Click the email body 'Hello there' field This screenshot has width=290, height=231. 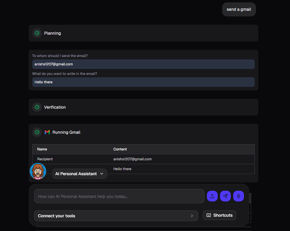144,82
